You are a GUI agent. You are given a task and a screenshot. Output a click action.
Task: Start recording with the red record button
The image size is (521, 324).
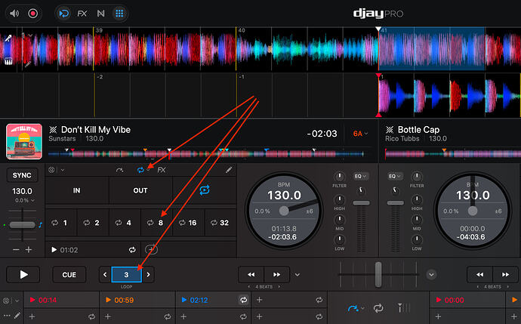click(32, 14)
